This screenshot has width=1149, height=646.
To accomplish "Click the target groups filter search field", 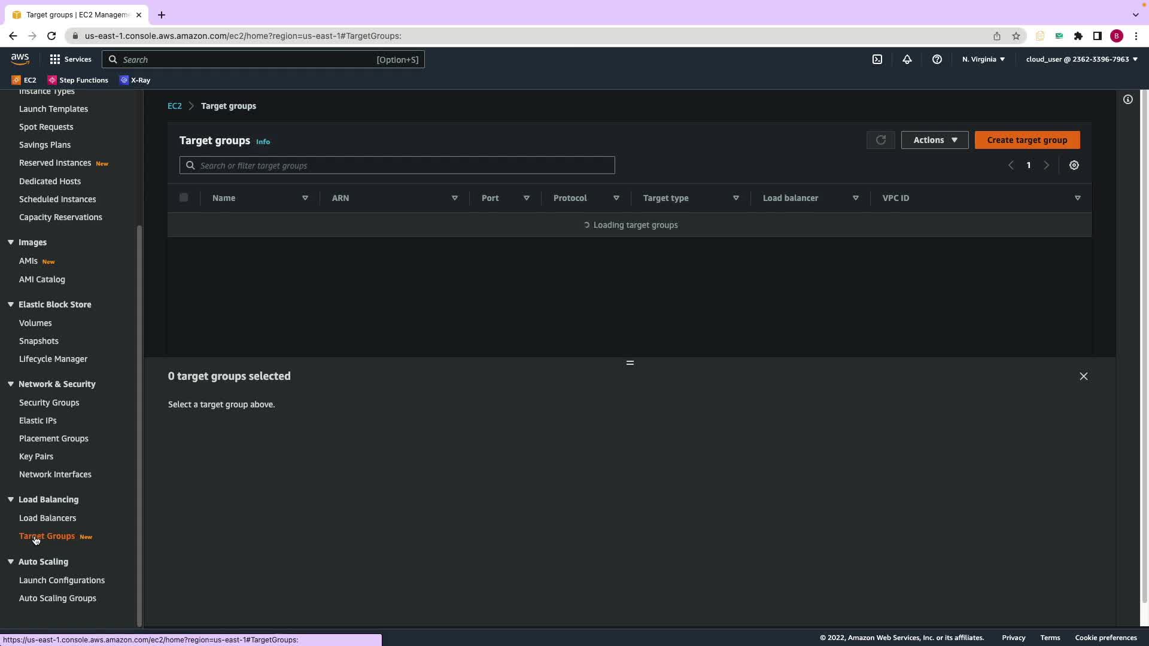I will point(397,165).
